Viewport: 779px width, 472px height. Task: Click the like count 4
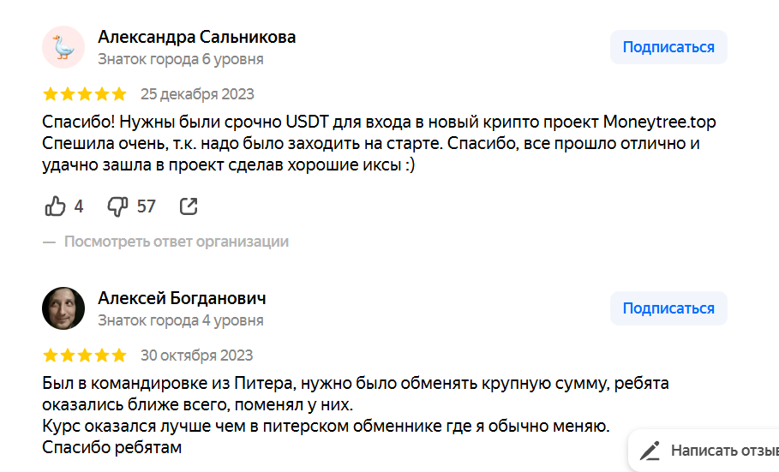(x=79, y=206)
